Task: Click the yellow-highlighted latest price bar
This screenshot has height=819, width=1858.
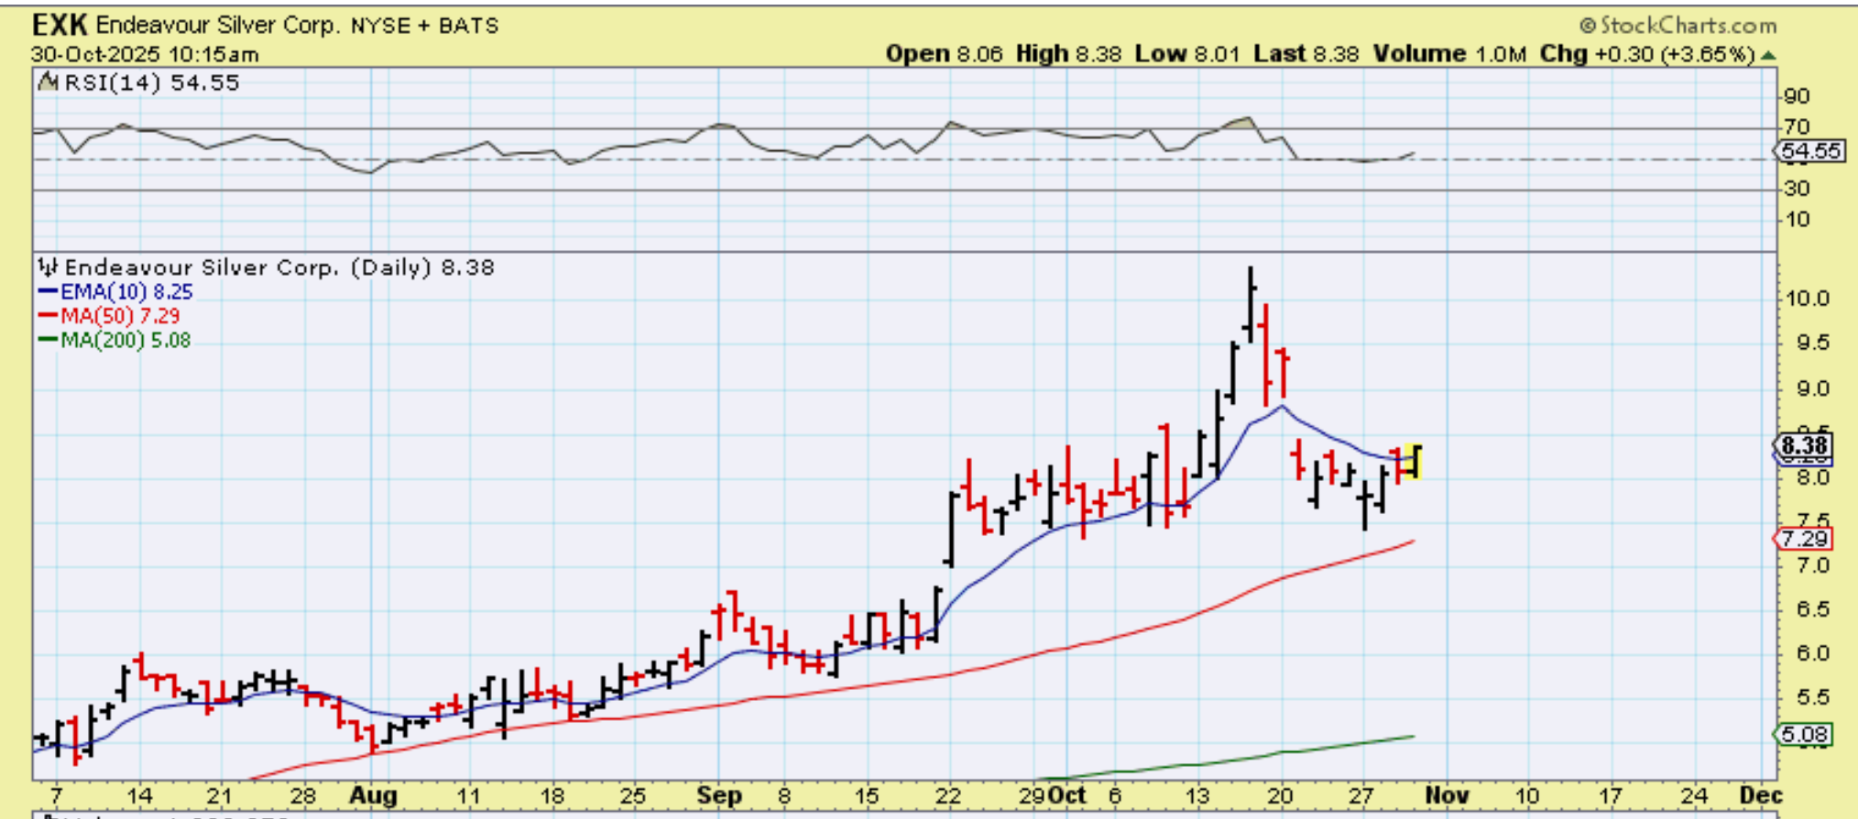Action: 1414,461
